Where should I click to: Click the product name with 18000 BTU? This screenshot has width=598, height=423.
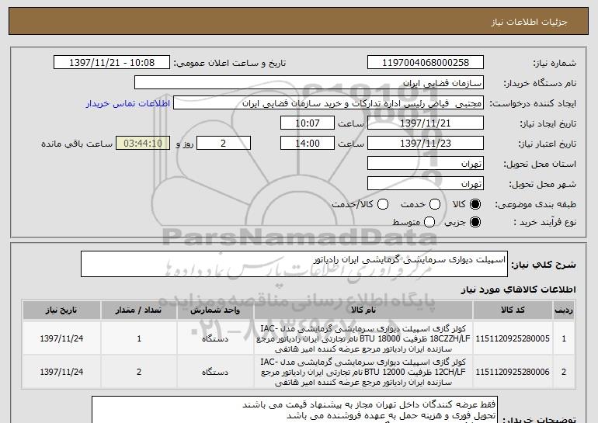pyautogui.click(x=363, y=338)
